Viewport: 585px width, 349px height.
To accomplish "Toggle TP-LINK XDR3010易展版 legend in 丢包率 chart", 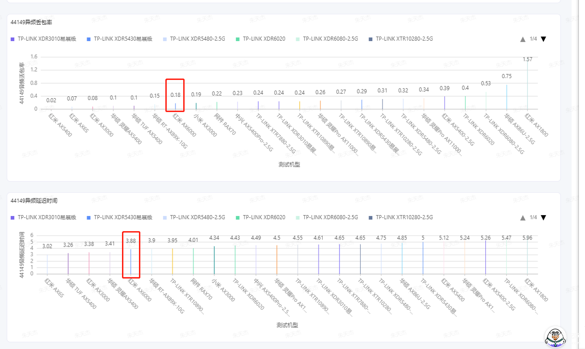I will pyautogui.click(x=43, y=39).
